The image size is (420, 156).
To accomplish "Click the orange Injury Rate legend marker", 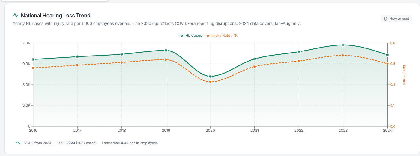I will tap(208, 36).
